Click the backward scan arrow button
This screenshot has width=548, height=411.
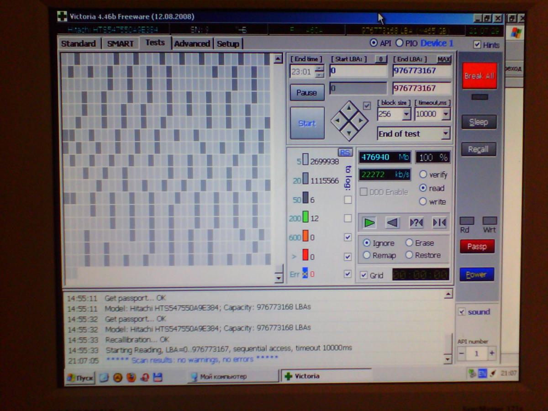(x=393, y=223)
